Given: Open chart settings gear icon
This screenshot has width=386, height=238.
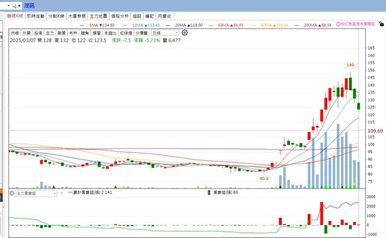Looking at the screenshot, I should [x=184, y=32].
